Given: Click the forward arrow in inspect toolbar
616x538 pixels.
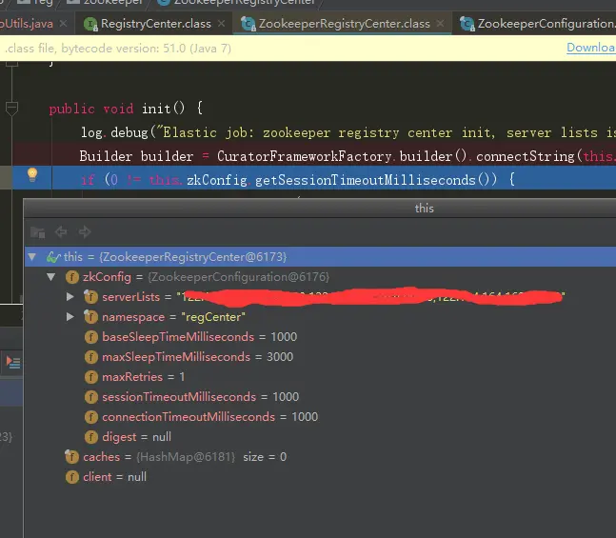Looking at the screenshot, I should tap(85, 231).
